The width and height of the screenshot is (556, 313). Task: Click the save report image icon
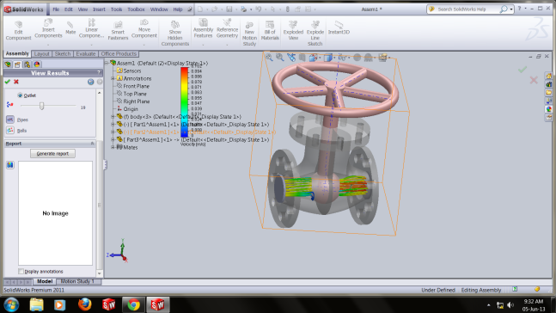tap(10, 165)
